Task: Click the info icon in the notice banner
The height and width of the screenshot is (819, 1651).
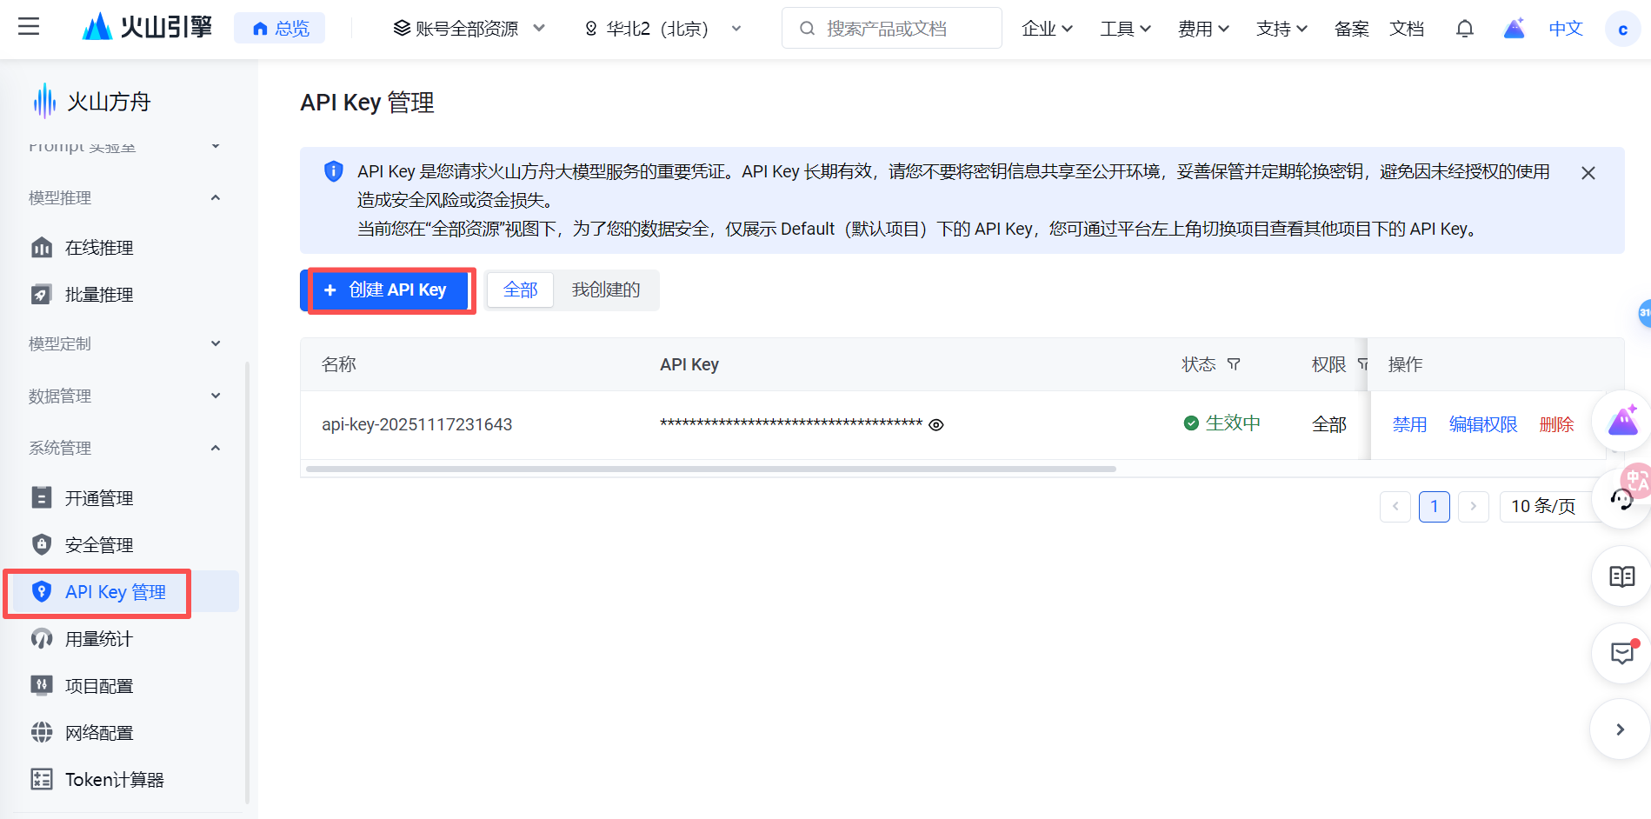Action: 333,171
